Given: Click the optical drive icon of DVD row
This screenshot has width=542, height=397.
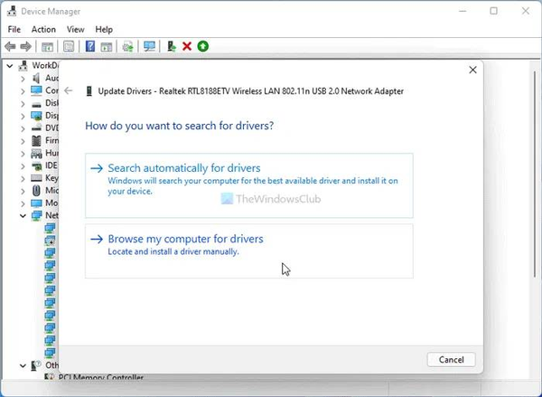Looking at the screenshot, I should click(36, 128).
